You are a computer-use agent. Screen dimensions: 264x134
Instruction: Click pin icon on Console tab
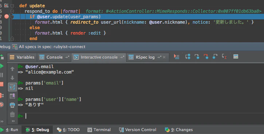[x=67, y=57]
